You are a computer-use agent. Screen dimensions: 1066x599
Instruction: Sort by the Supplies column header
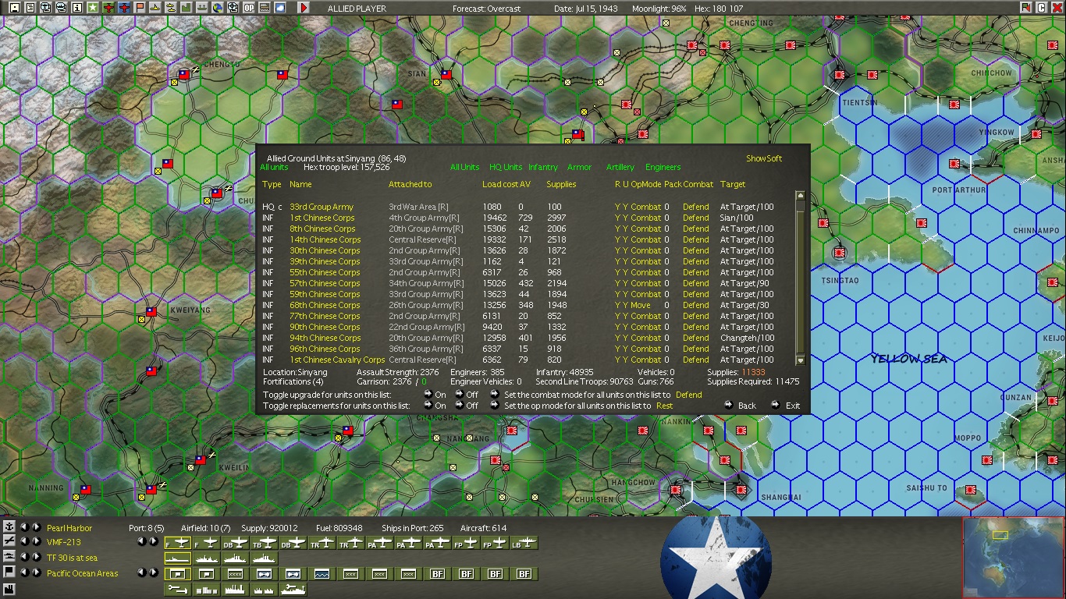click(561, 185)
